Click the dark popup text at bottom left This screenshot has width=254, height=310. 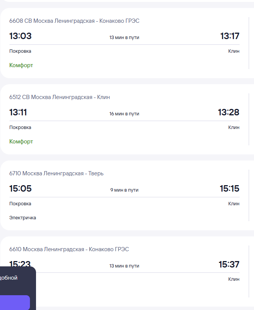[x=9, y=278]
